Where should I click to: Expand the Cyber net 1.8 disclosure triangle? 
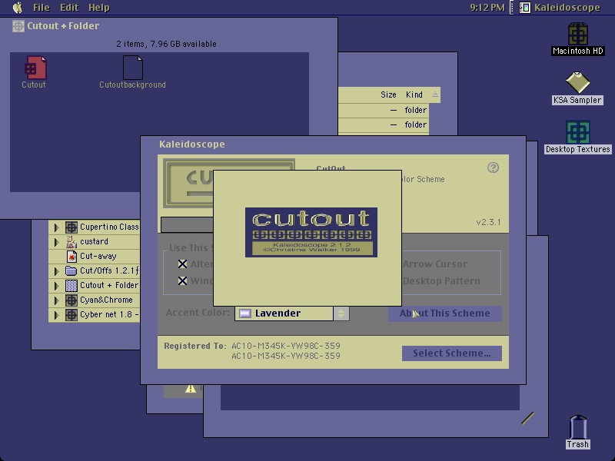tap(56, 315)
